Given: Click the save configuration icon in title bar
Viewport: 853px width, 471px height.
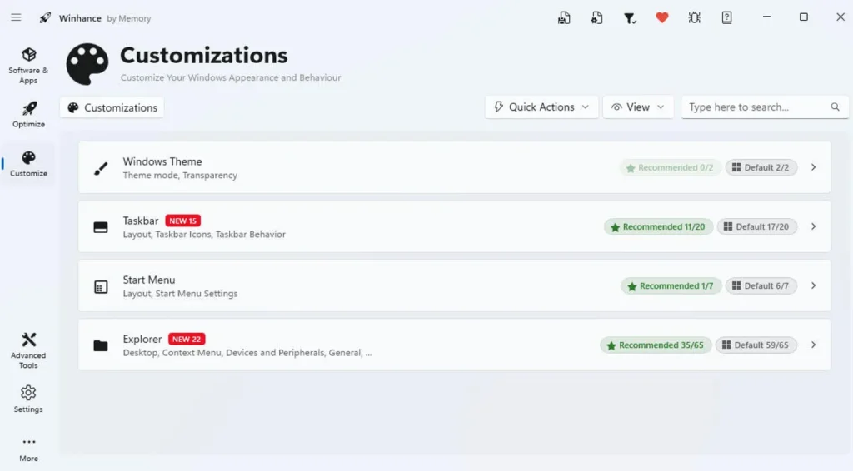Looking at the screenshot, I should 564,18.
